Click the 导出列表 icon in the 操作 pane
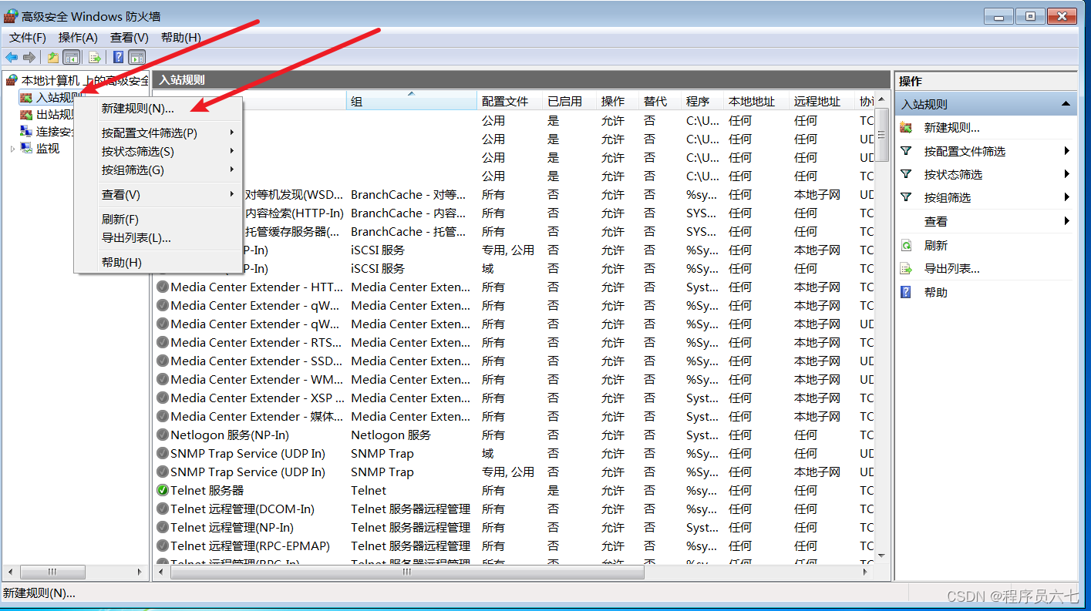1091x611 pixels. (907, 269)
